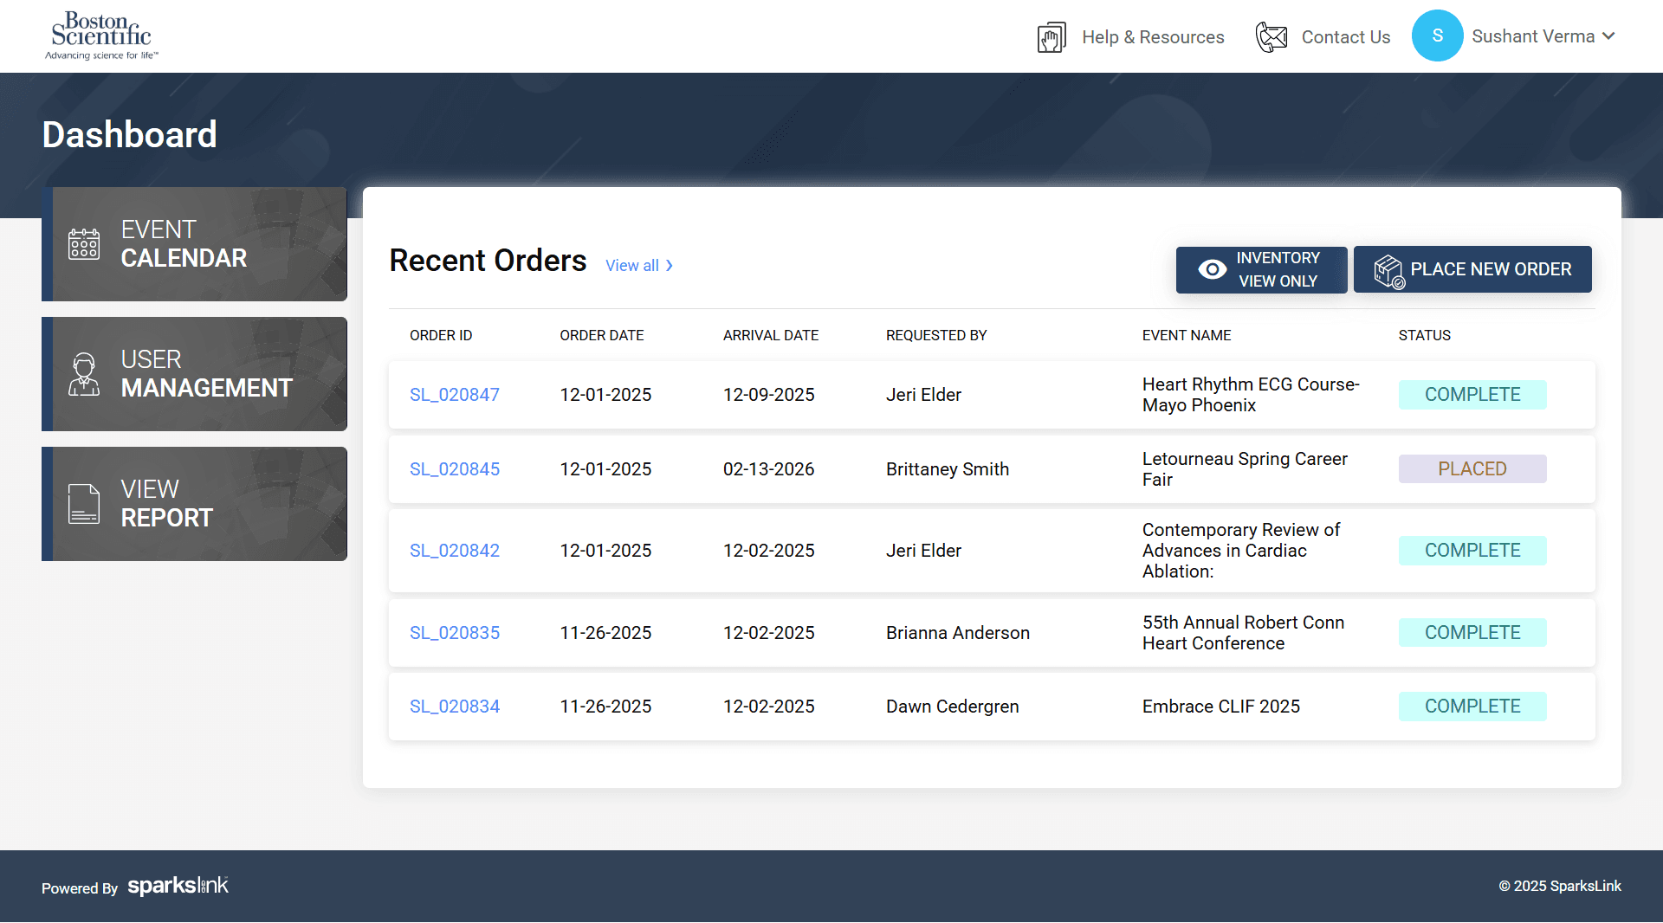This screenshot has height=923, width=1663.
Task: Click the Sushant Verma avatar circle
Action: tap(1437, 35)
